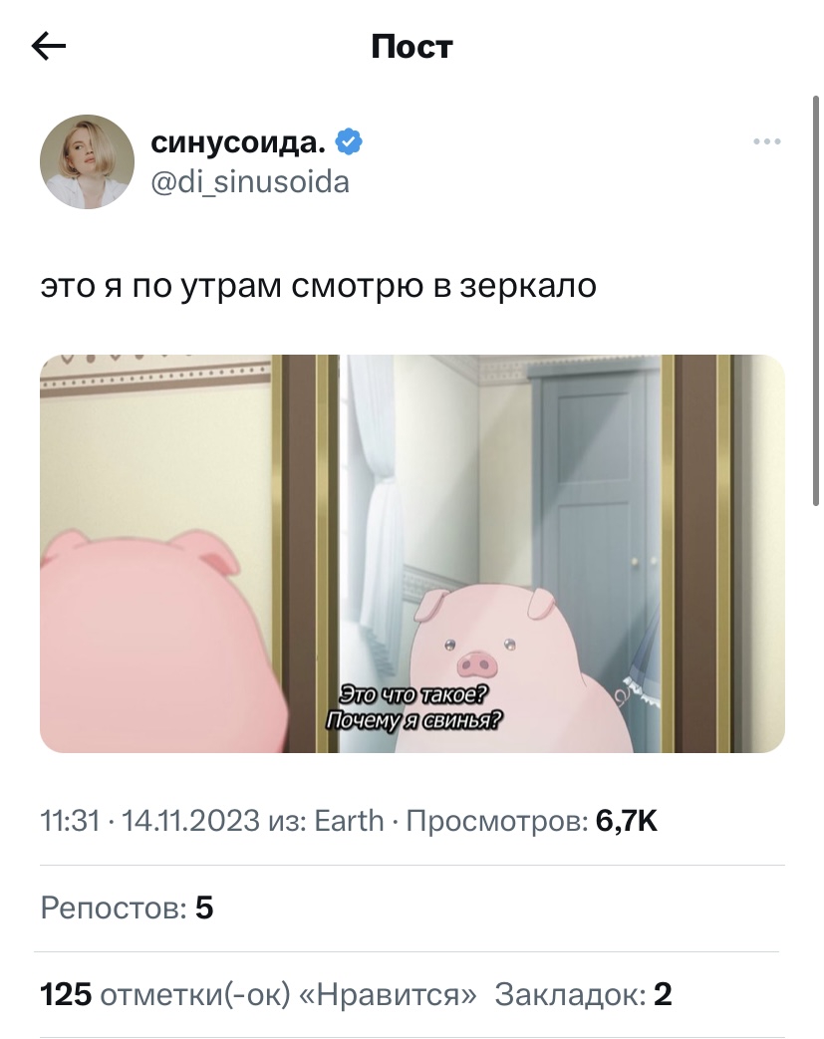Click the post text about the mirror

coord(318,286)
